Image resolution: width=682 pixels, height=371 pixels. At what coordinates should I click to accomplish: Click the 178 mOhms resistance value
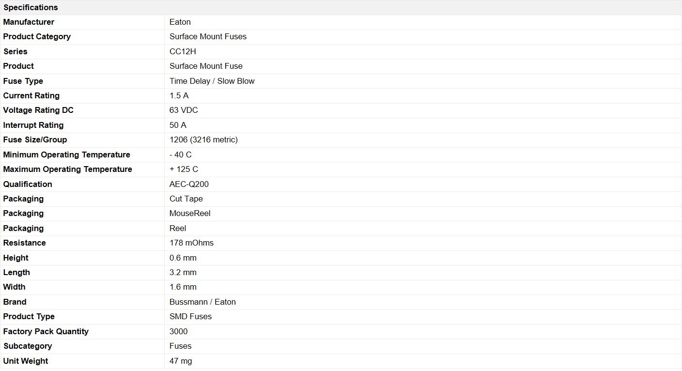pos(191,243)
